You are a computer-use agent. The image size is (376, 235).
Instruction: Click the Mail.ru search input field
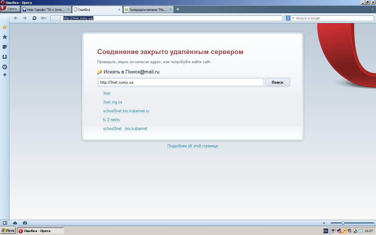[x=181, y=82]
